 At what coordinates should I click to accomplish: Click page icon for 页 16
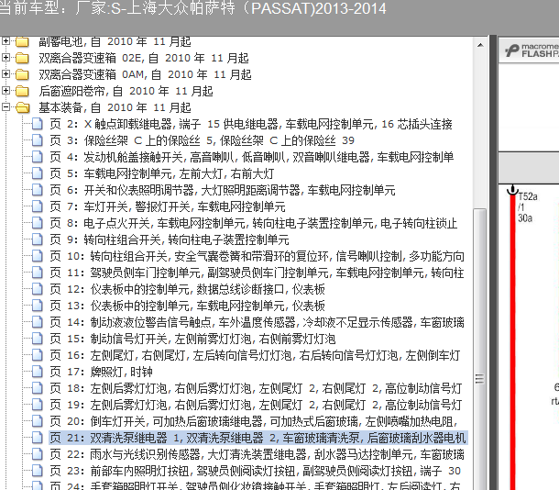[37, 355]
